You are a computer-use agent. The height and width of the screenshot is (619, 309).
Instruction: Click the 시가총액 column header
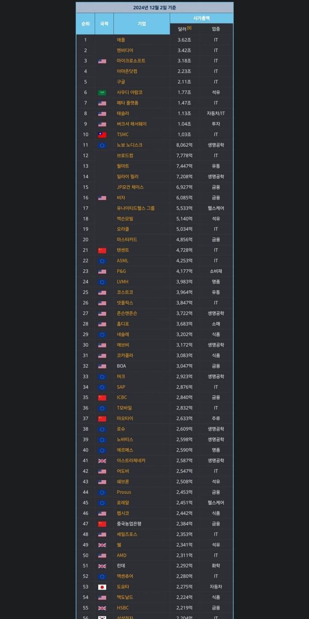click(x=201, y=18)
